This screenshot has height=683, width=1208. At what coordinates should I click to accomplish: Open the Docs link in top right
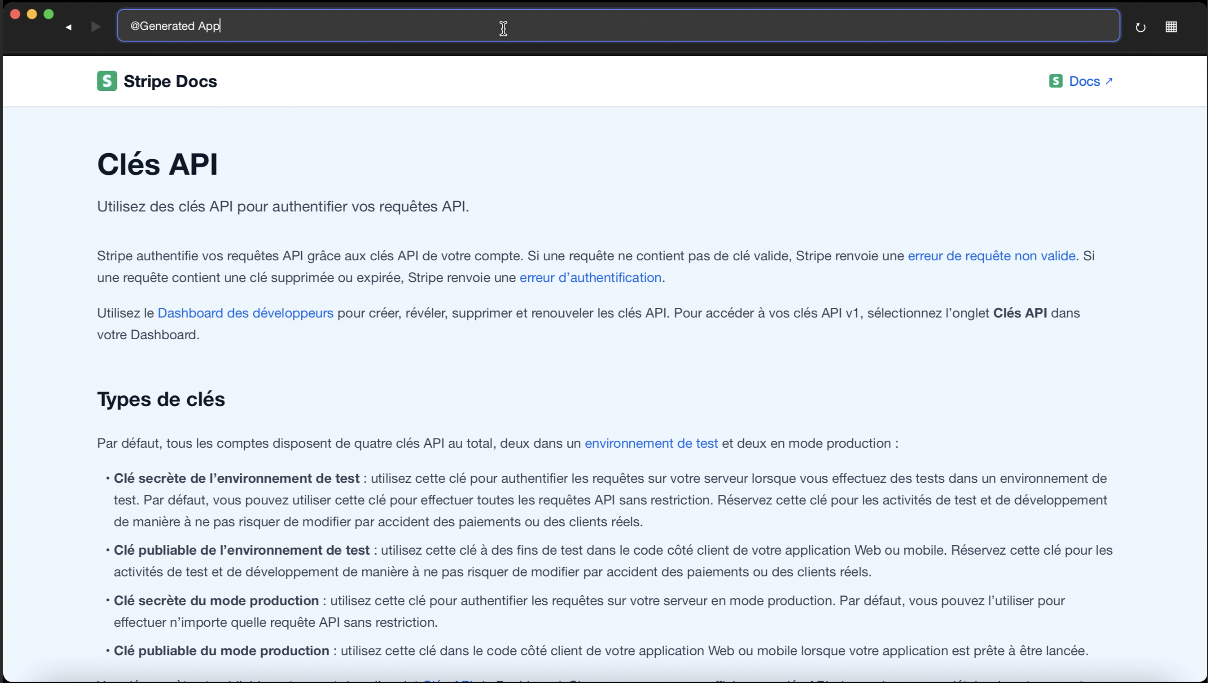[x=1084, y=81]
